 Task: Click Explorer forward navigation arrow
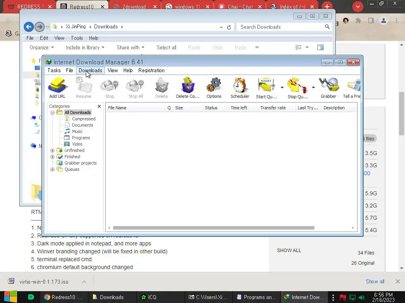click(x=39, y=27)
